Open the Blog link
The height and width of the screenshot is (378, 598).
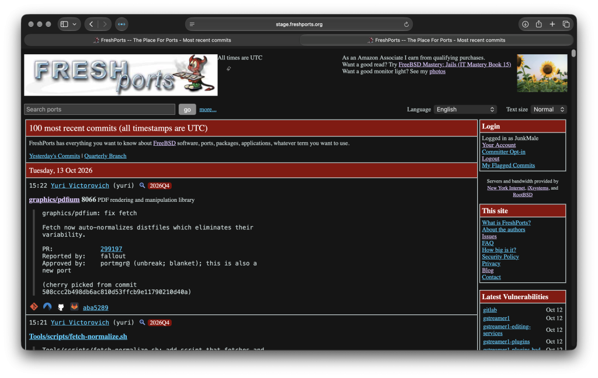[x=488, y=271]
